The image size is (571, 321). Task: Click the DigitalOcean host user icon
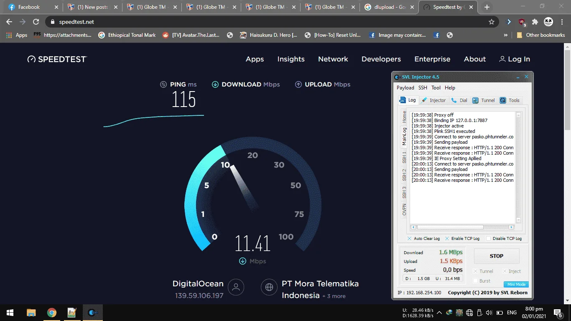click(x=236, y=287)
